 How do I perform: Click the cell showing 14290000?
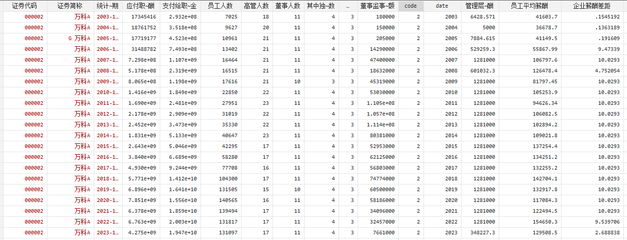(x=377, y=49)
